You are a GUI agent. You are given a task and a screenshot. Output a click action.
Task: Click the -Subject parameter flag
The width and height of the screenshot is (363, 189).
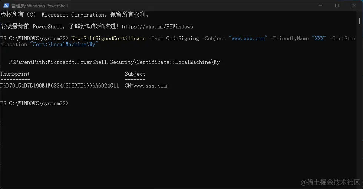coord(214,38)
